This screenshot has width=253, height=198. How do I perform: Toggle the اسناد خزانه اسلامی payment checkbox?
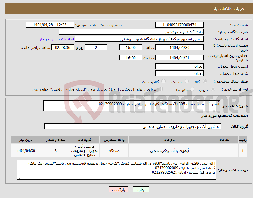[161, 89]
